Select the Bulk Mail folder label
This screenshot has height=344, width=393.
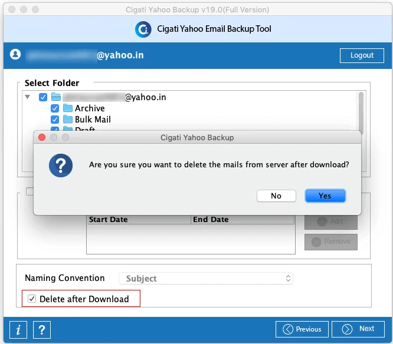point(93,120)
